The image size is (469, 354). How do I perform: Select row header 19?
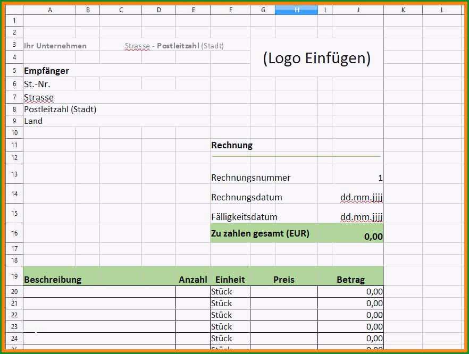[x=14, y=276]
